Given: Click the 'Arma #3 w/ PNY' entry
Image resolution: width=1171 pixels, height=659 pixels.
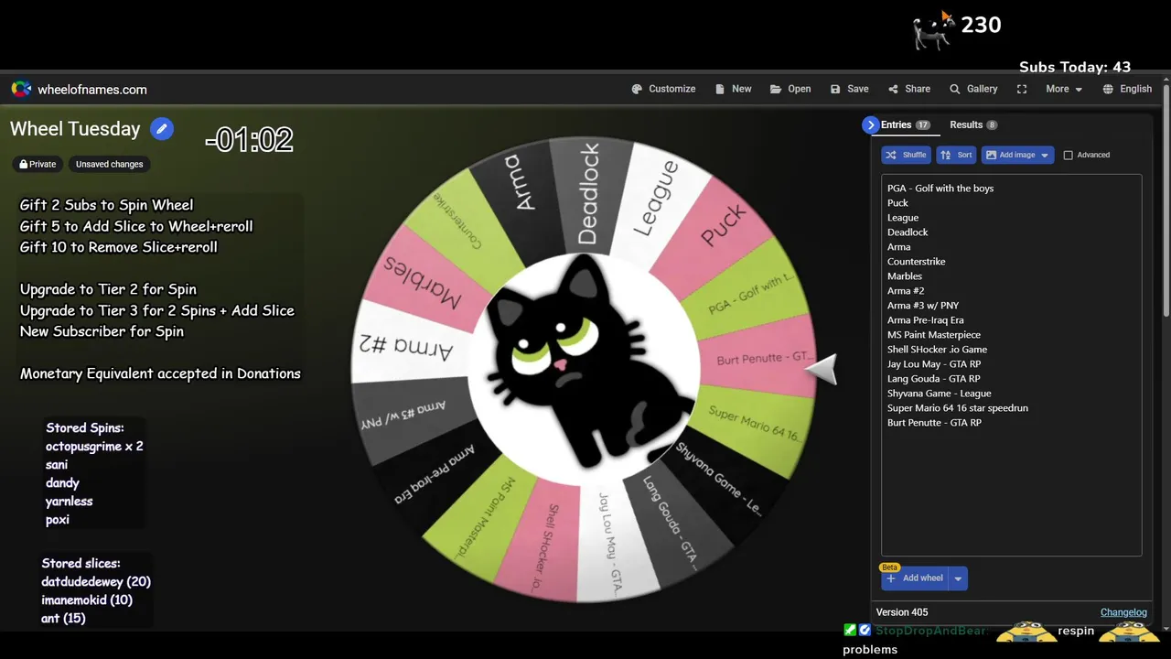Looking at the screenshot, I should tap(922, 306).
